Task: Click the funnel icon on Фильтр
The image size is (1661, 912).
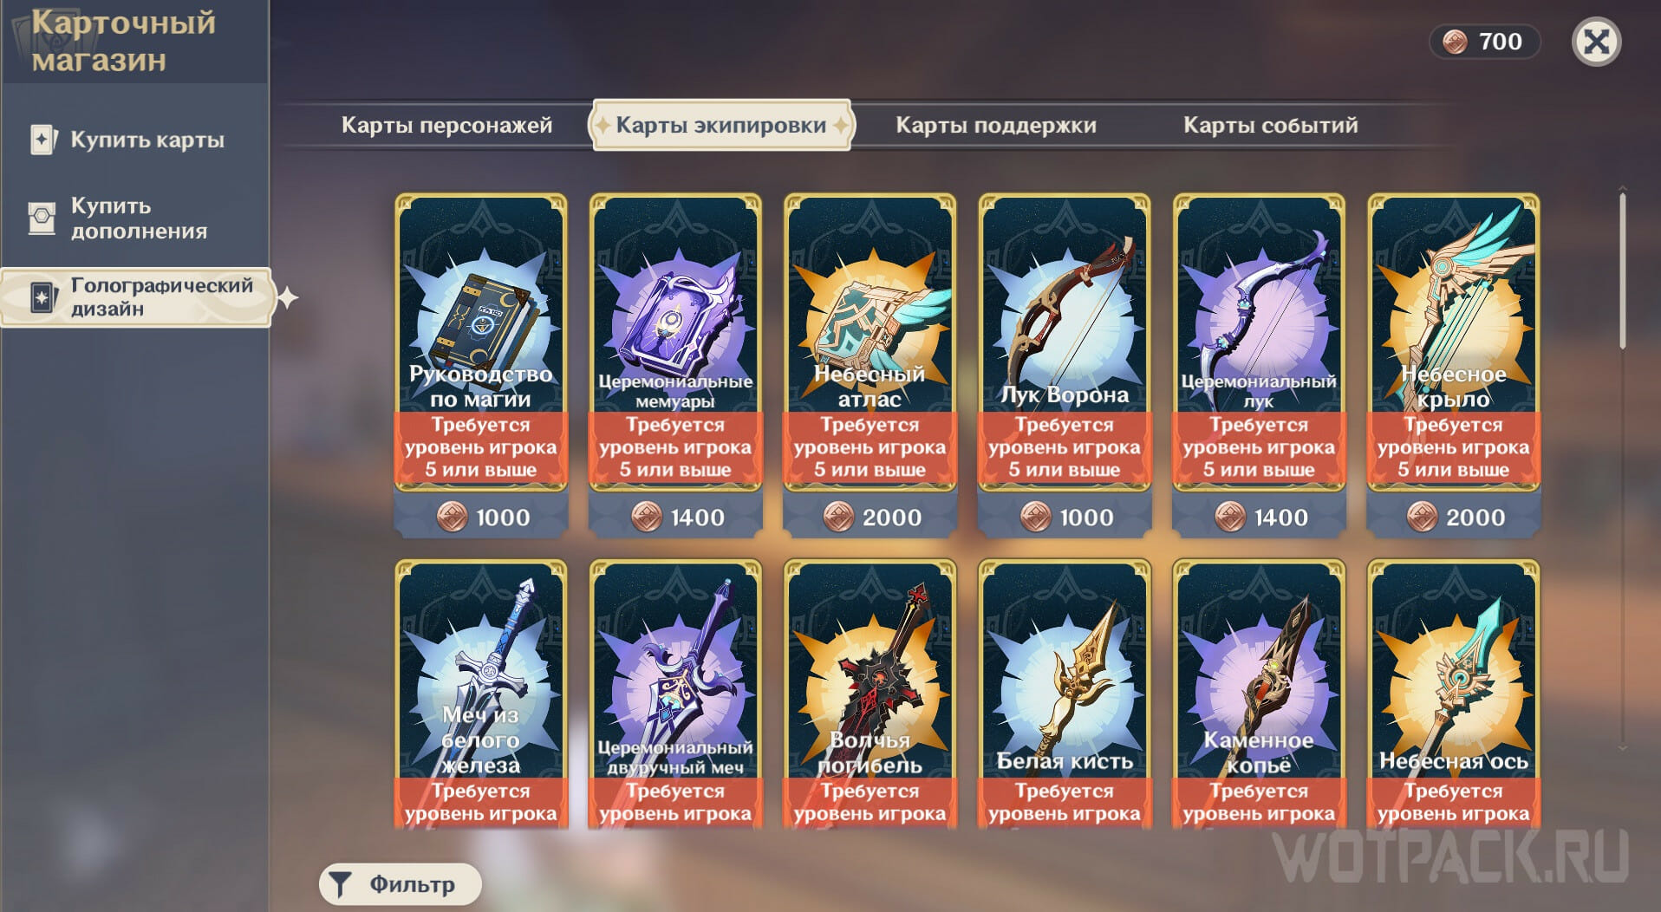Action: tap(340, 885)
